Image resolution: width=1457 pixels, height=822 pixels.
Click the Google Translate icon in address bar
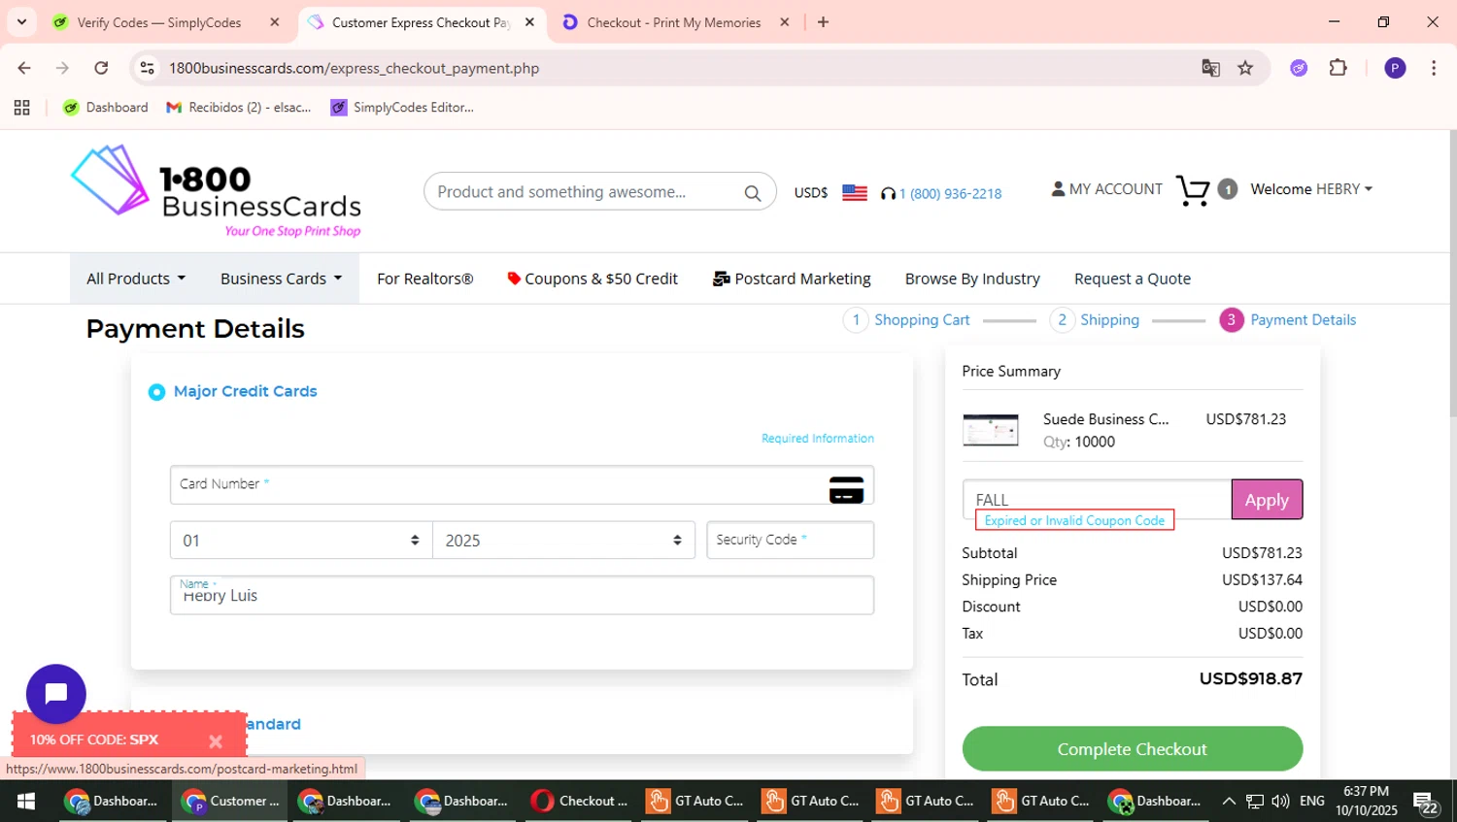coord(1210,68)
